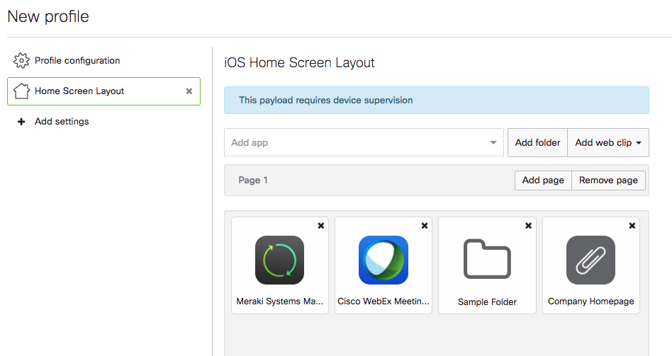Click the Profile configuration gear icon

pyautogui.click(x=21, y=60)
